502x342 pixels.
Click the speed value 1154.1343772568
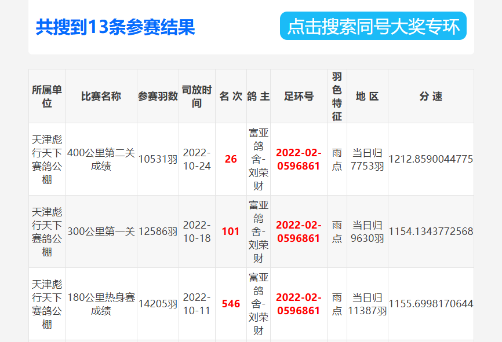coord(431,231)
